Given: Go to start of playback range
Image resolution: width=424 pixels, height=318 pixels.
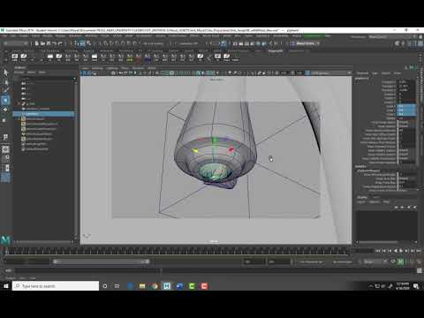Looking at the screenshot, I should click(378, 251).
